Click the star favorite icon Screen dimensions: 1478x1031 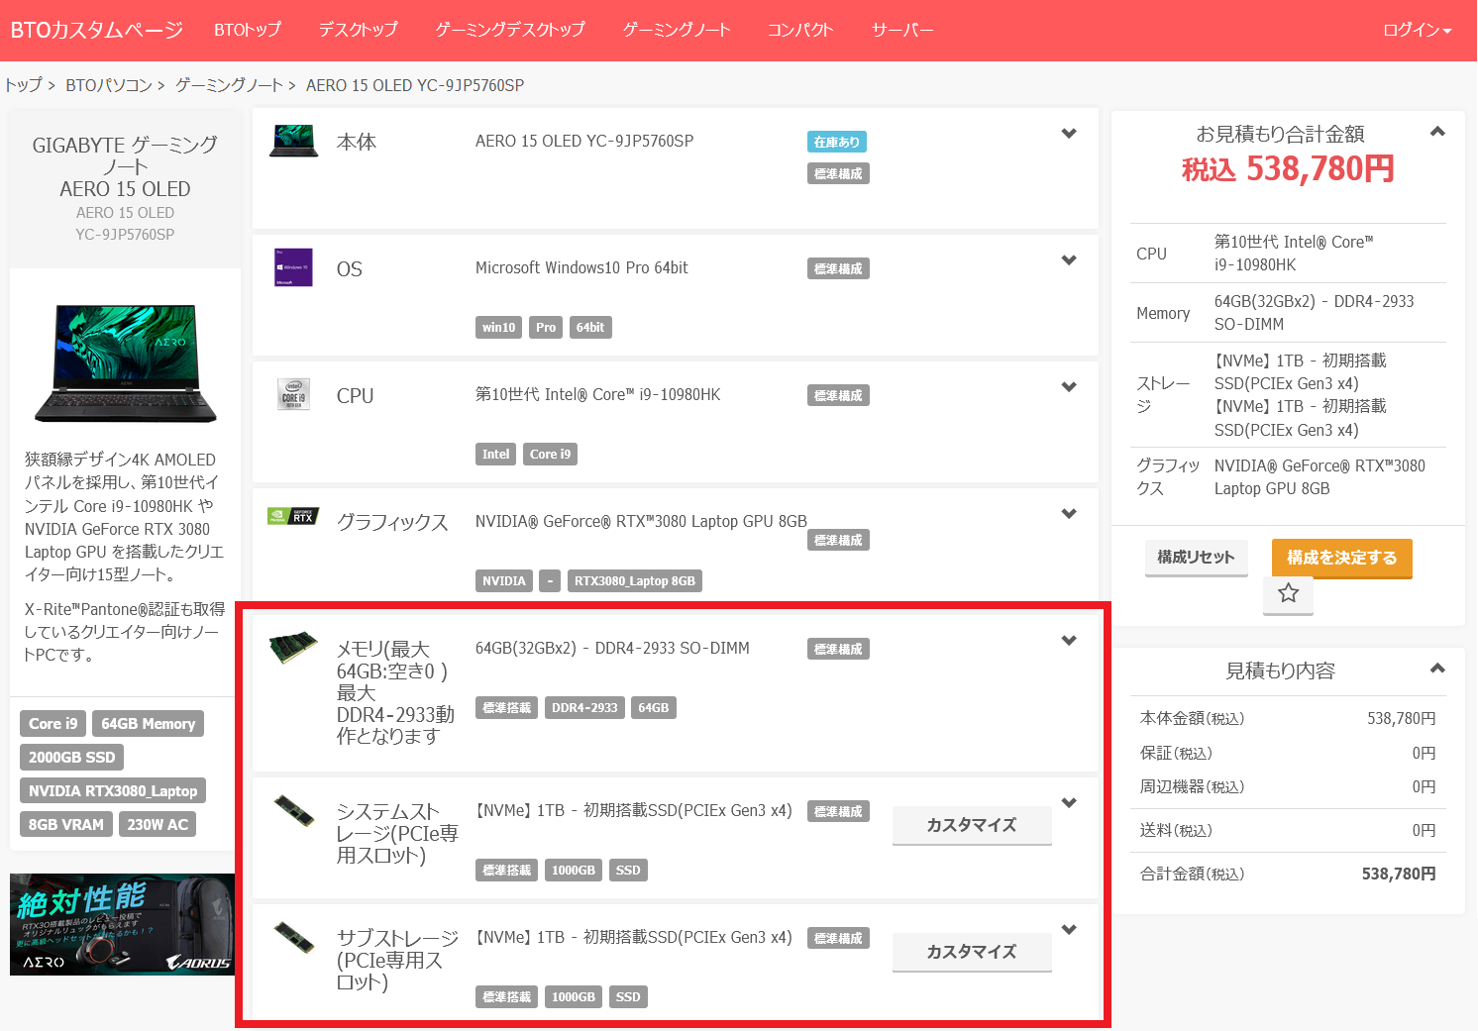click(x=1288, y=593)
